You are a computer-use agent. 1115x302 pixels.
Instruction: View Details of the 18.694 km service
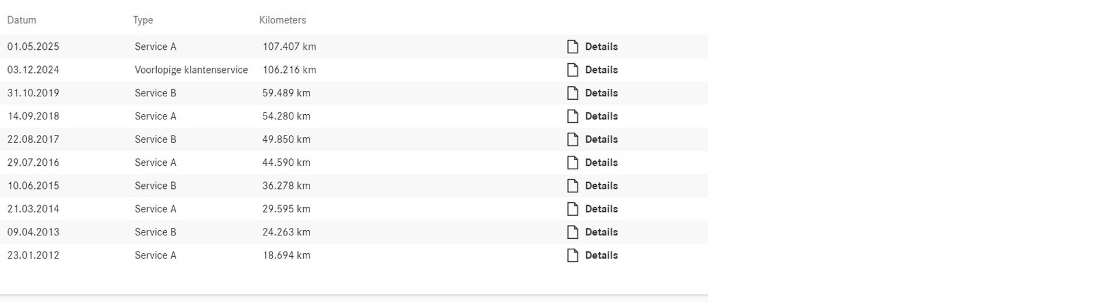click(x=601, y=256)
